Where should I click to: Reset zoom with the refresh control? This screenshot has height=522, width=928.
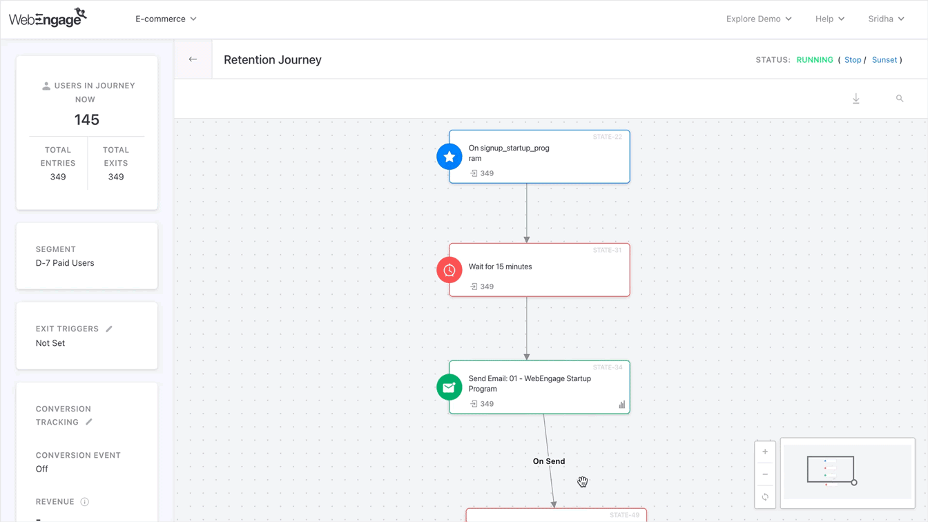pyautogui.click(x=765, y=496)
